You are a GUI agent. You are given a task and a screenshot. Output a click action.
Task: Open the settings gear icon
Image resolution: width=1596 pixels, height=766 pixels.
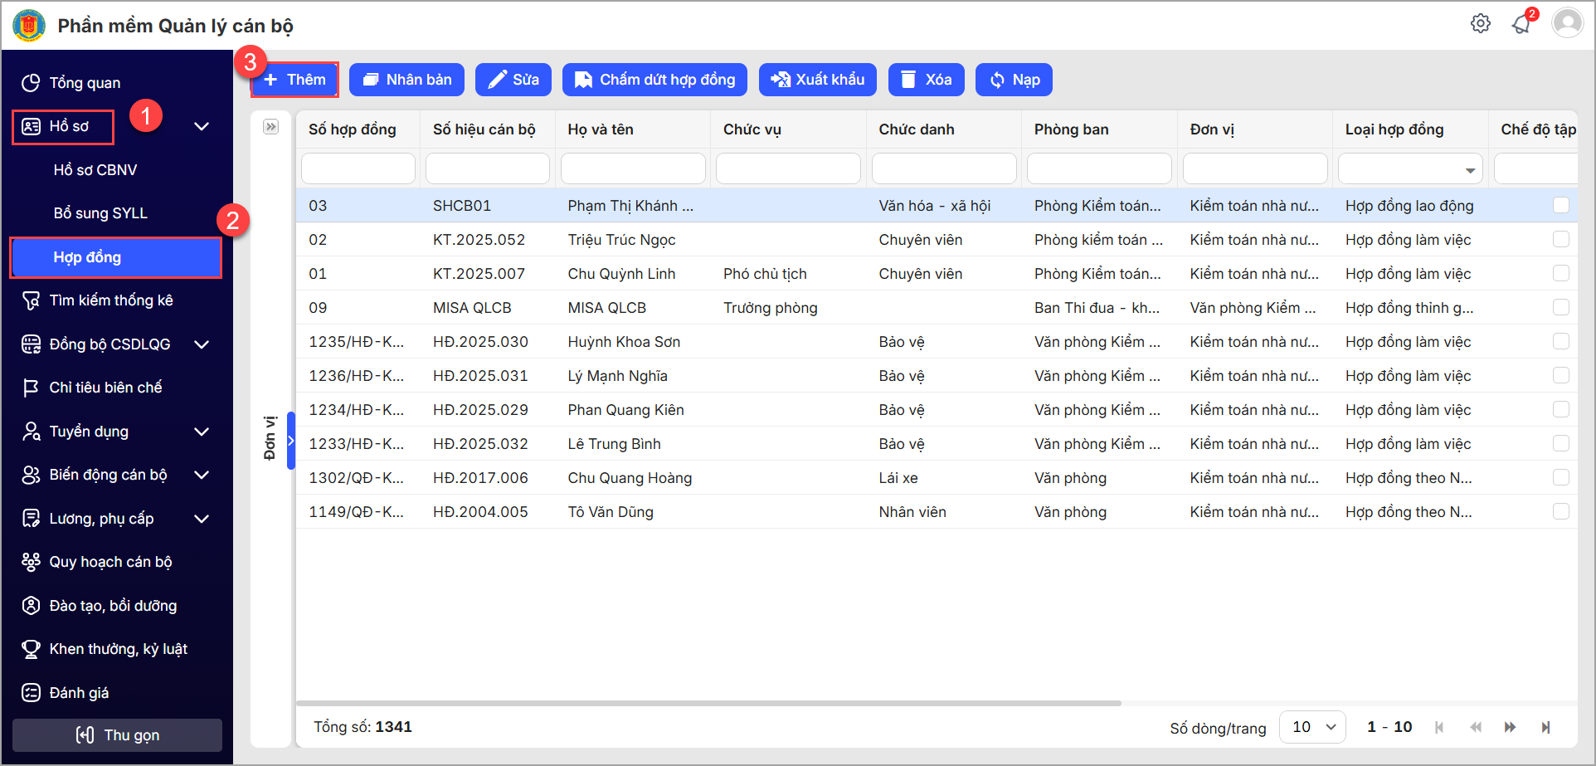(1480, 24)
